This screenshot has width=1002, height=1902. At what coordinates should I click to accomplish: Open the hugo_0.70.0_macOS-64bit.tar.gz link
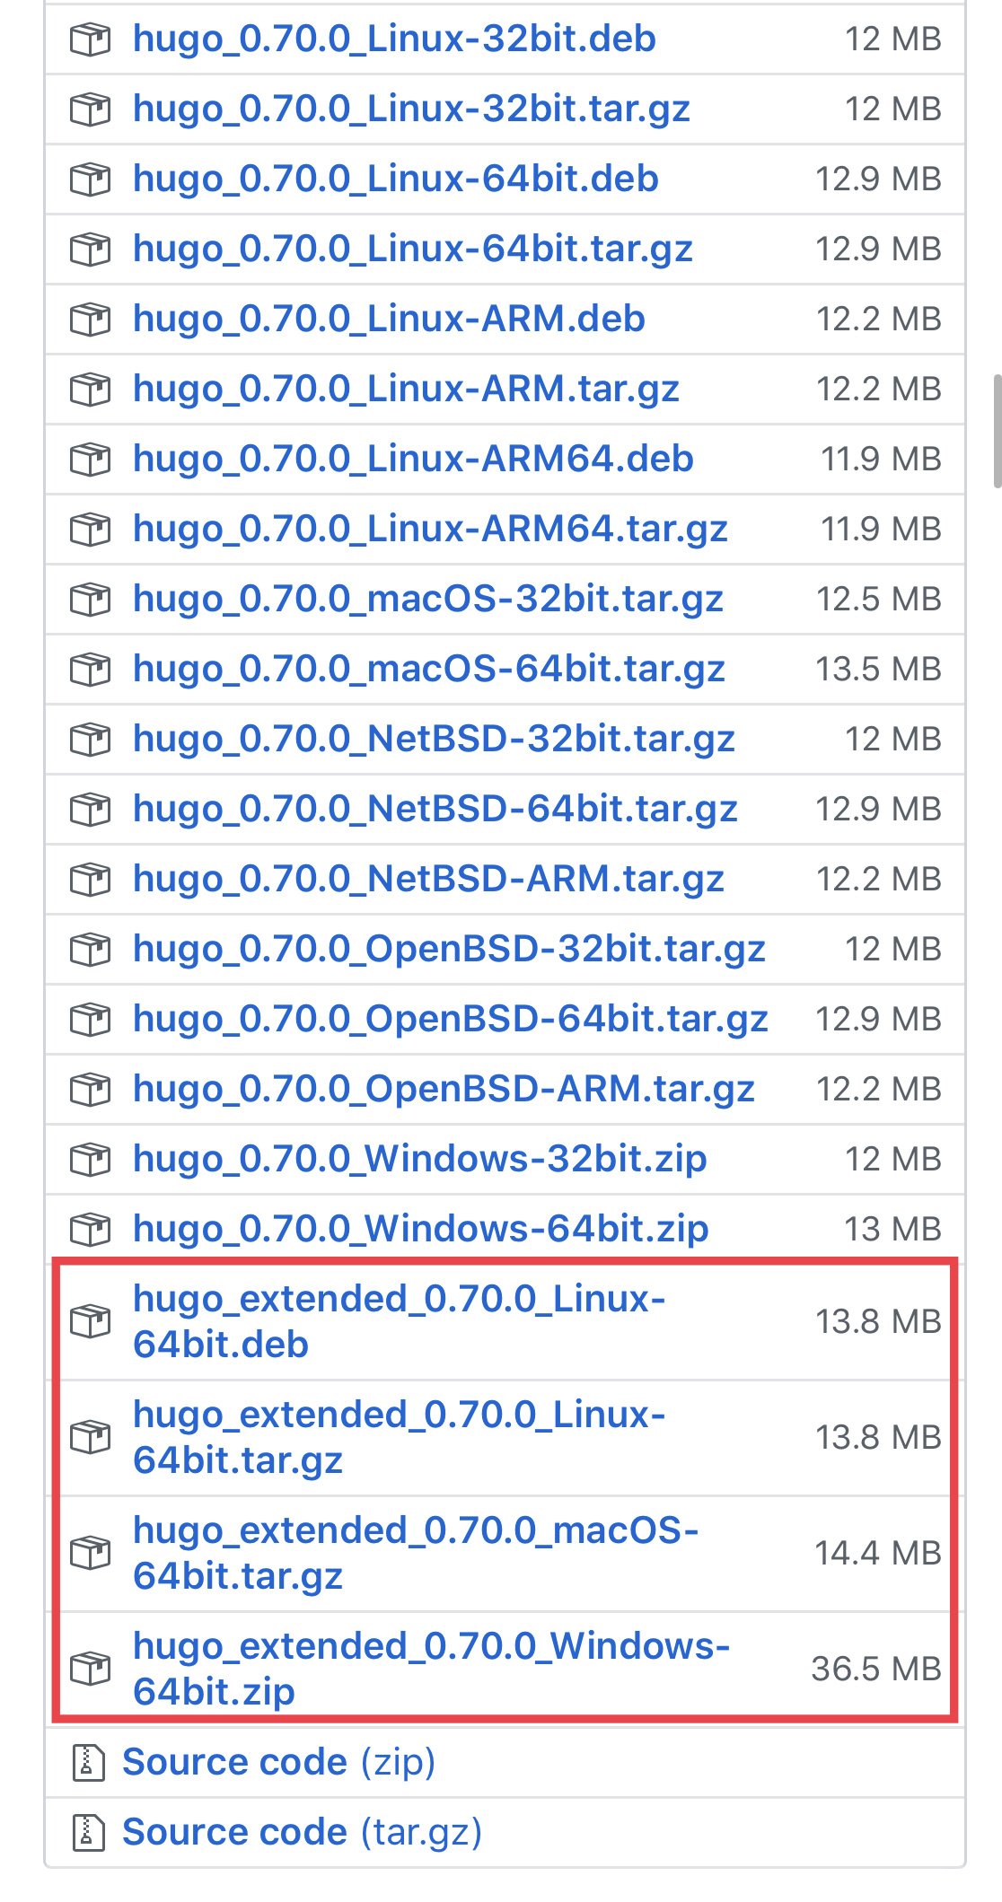[428, 669]
